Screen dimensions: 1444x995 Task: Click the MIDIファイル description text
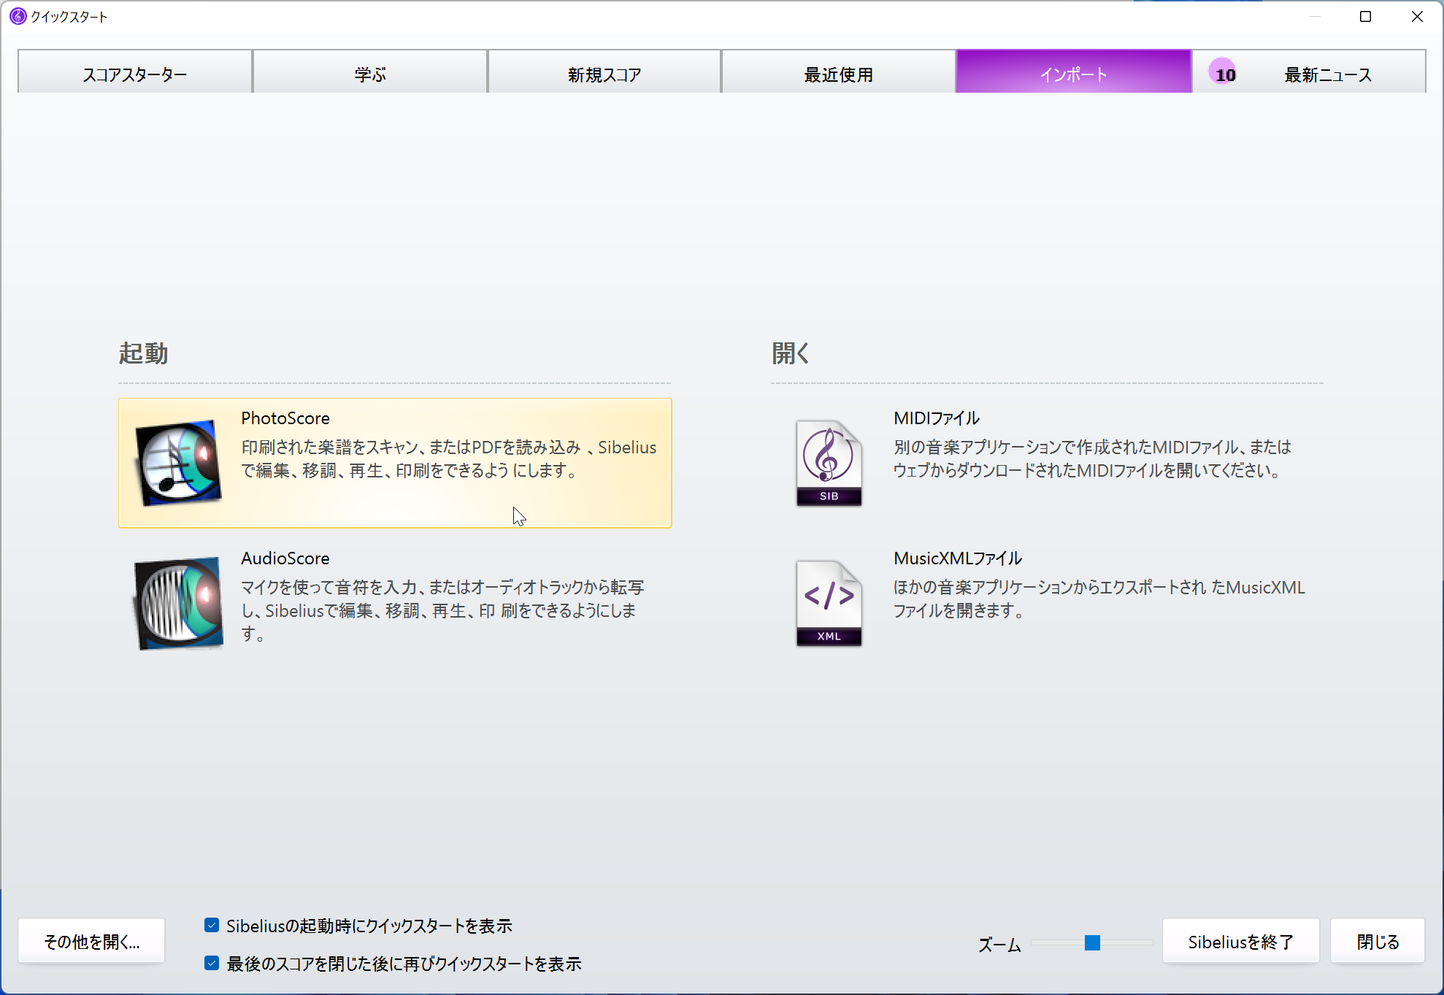point(1092,458)
